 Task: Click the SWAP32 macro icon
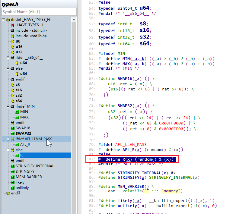(x=13, y=134)
